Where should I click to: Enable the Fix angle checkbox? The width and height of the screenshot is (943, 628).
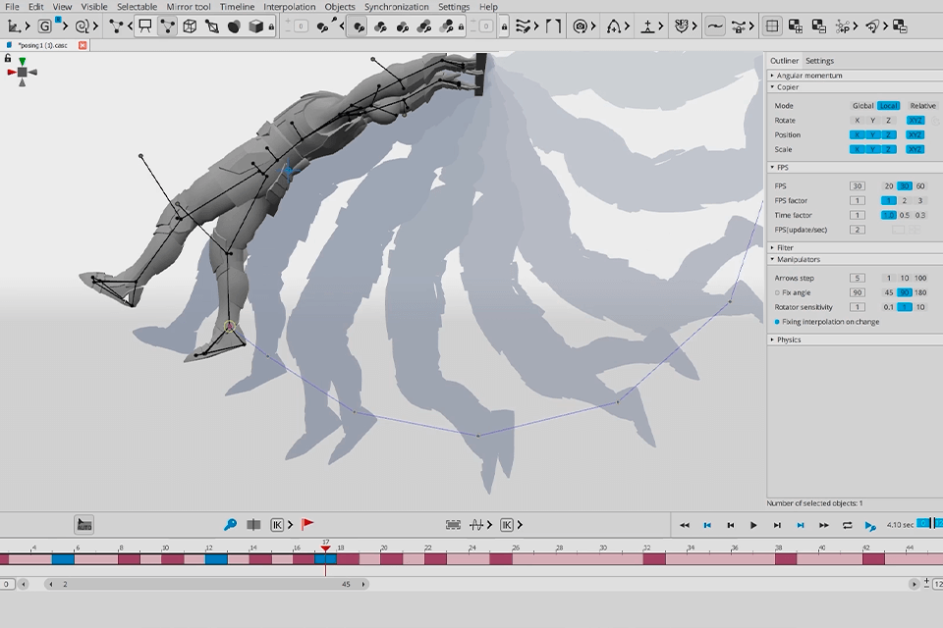[x=778, y=292]
